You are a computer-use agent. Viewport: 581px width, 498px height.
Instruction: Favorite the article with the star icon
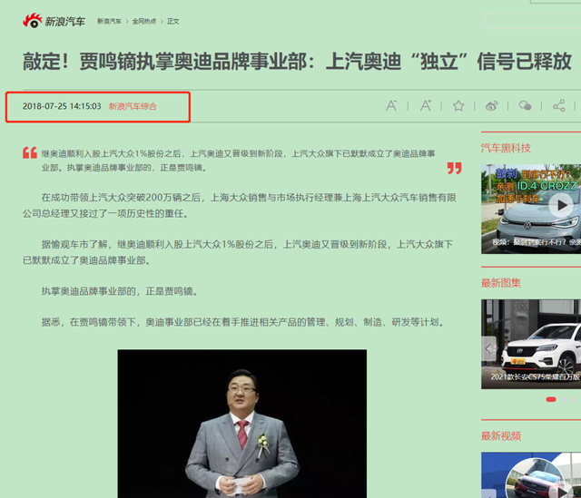click(x=458, y=106)
